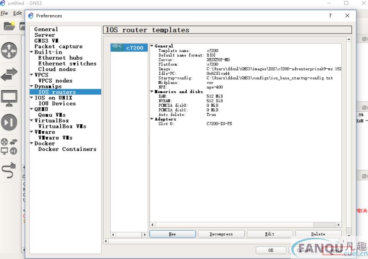Screen dimensions: 368x259
Task: Maximize the GNS3 main window
Action: (346, 3)
